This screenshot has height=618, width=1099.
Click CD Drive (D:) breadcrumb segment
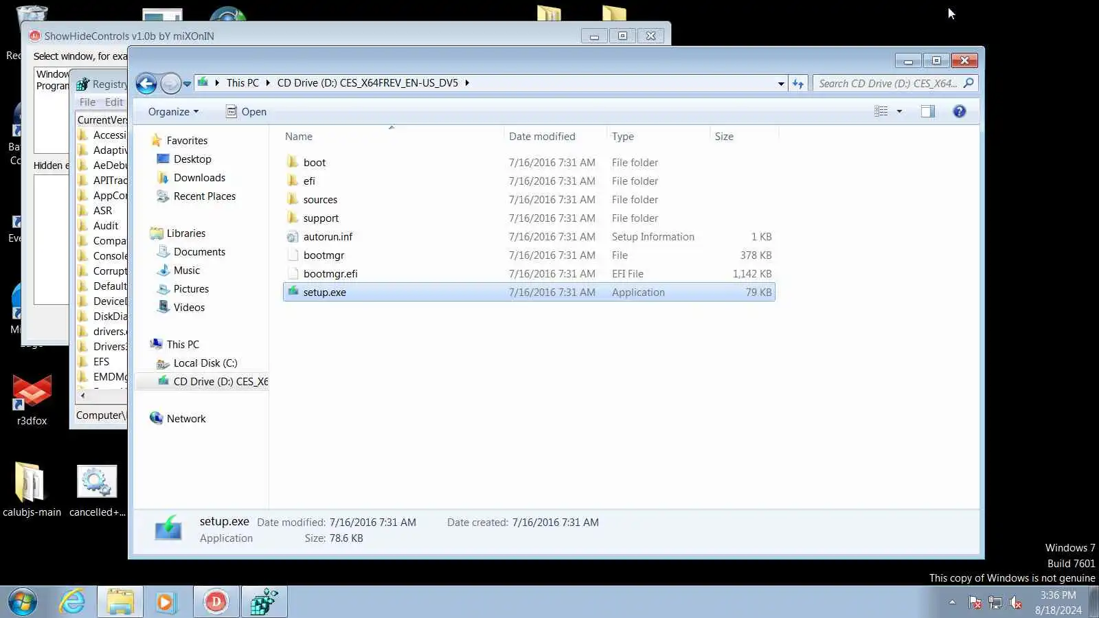367,83
